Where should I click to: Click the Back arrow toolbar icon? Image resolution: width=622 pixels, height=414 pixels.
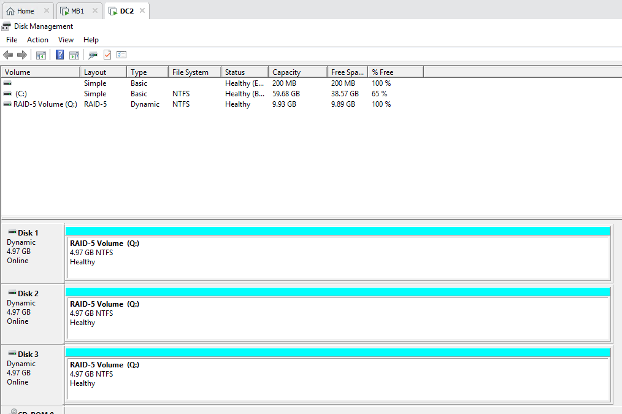[x=8, y=55]
